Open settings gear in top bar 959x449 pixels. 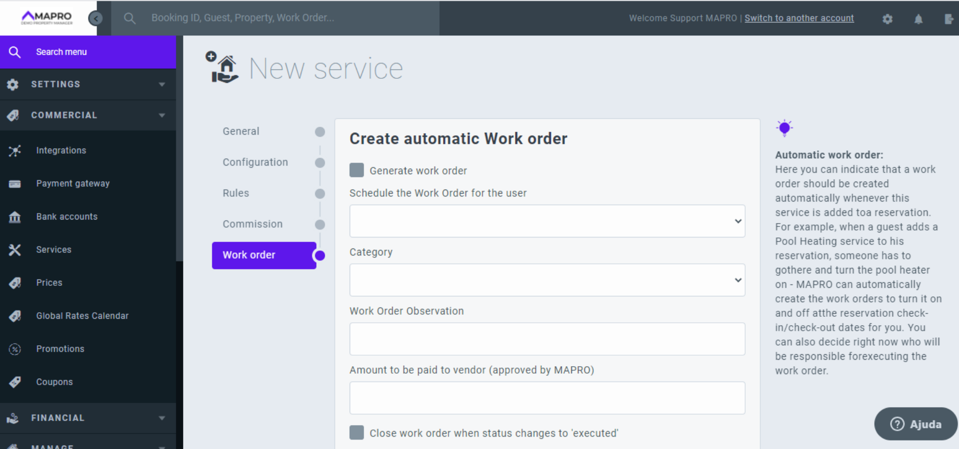(887, 19)
